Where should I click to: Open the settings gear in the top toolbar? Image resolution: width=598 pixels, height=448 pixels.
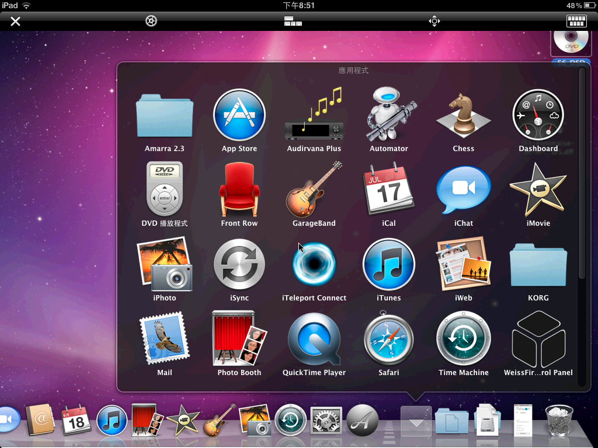click(151, 21)
